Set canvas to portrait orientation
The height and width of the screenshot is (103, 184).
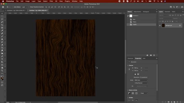click(x=135, y=74)
